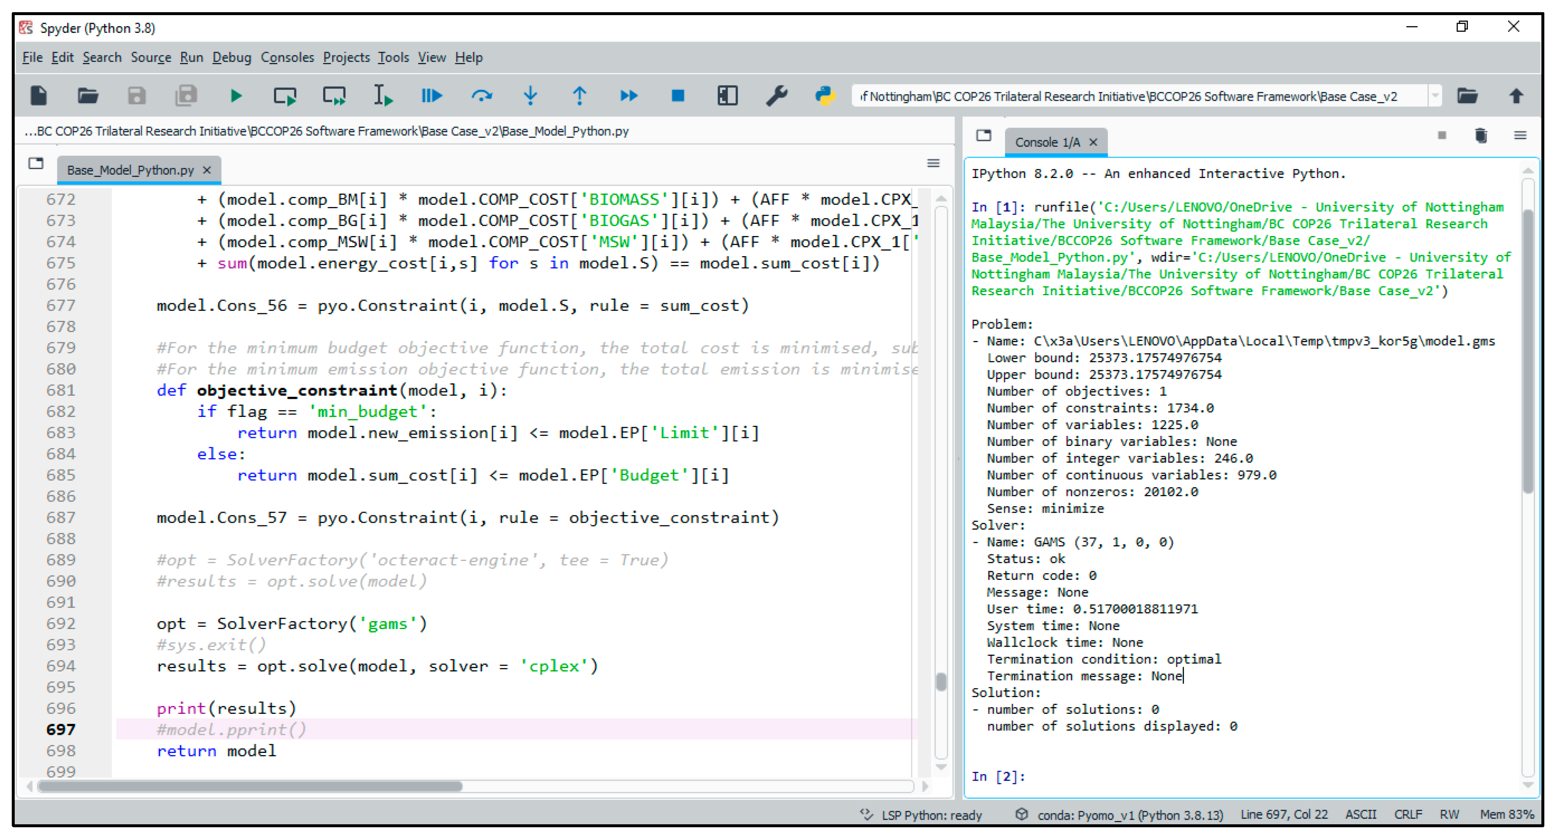Open Preferences wrench icon

point(776,96)
